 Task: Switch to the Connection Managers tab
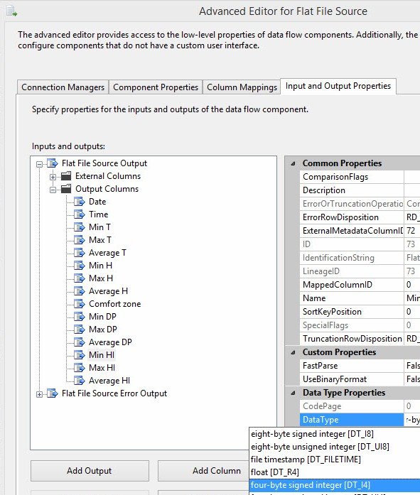point(63,87)
